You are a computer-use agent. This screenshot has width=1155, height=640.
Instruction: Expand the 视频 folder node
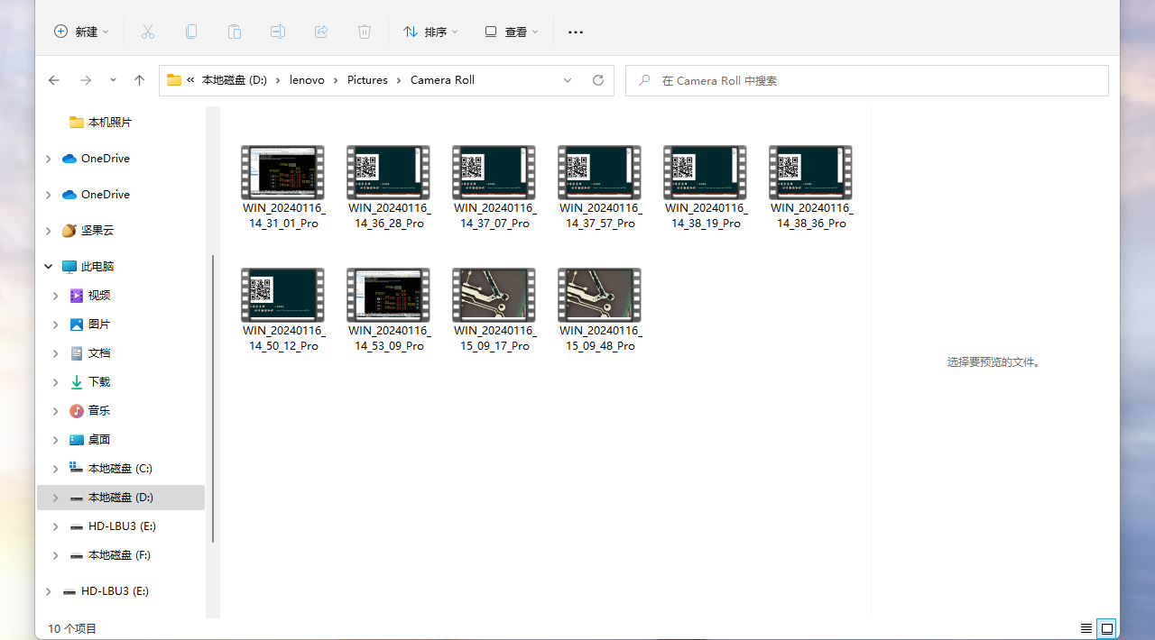click(x=55, y=296)
